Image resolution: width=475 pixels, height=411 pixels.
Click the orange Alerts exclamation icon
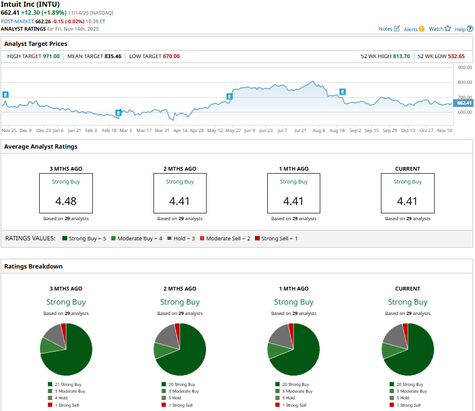click(x=421, y=29)
